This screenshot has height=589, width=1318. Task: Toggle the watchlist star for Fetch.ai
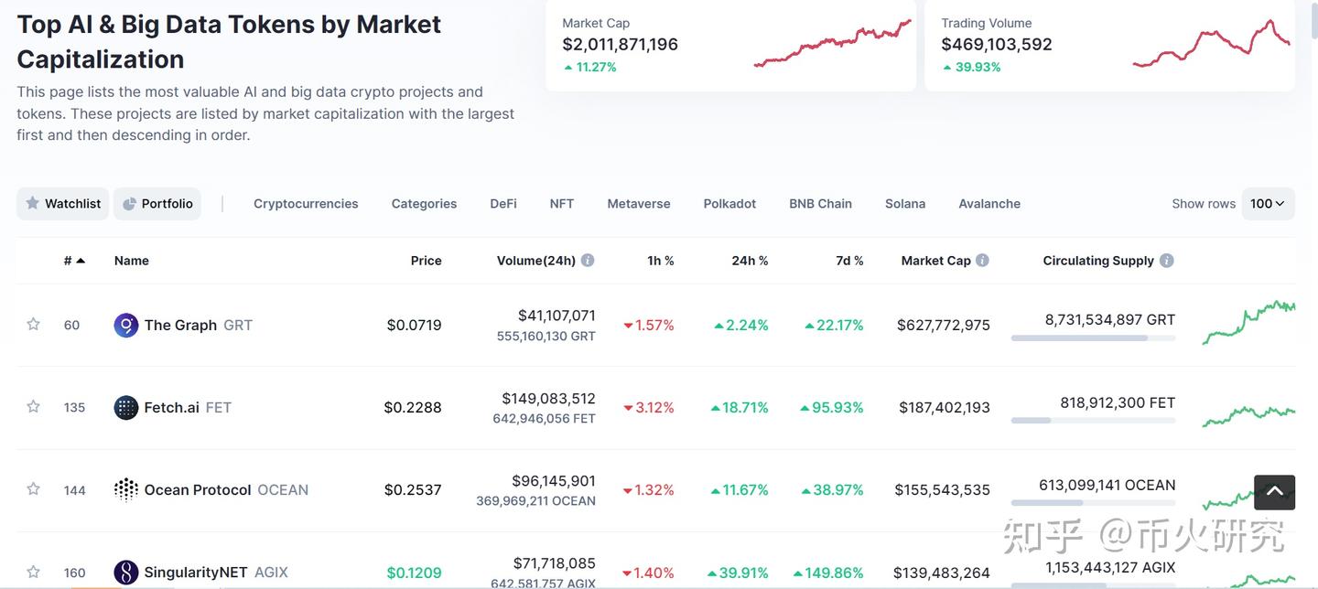34,407
